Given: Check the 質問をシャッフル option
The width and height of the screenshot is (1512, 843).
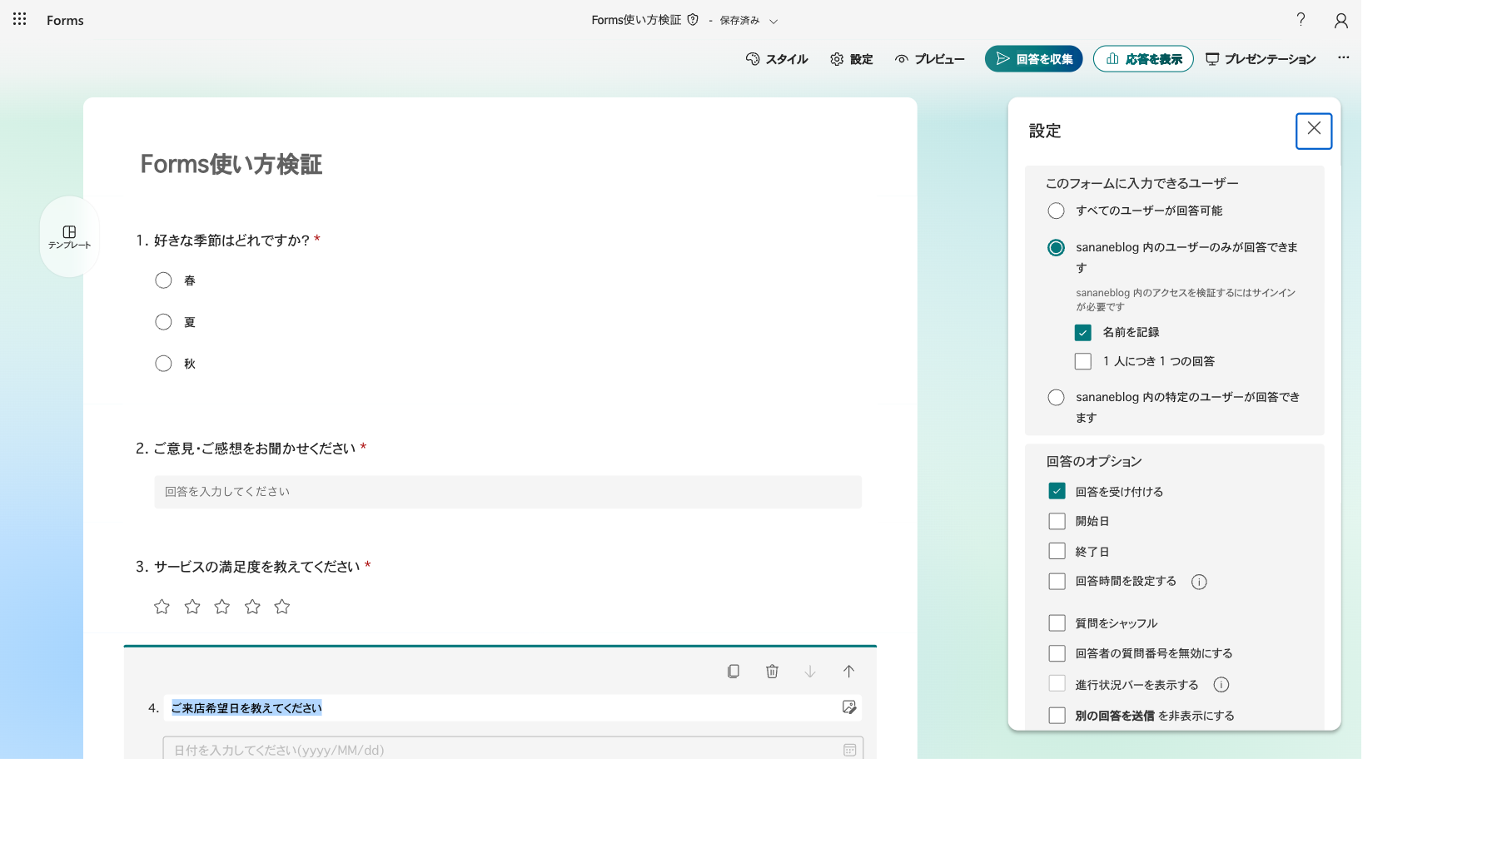Looking at the screenshot, I should (1057, 622).
